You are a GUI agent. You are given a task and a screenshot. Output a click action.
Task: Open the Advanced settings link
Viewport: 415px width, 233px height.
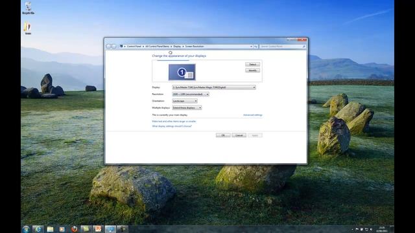253,115
